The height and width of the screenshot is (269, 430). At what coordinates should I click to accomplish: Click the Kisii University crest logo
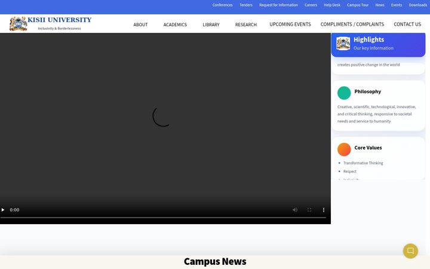click(18, 23)
